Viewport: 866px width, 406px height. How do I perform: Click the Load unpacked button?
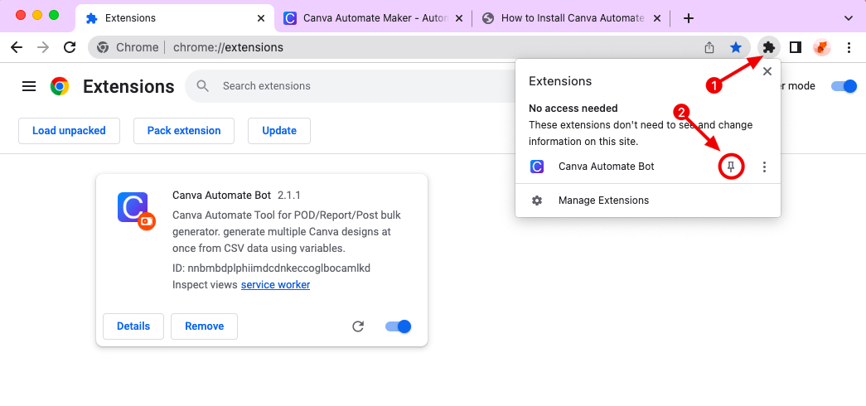coord(69,131)
